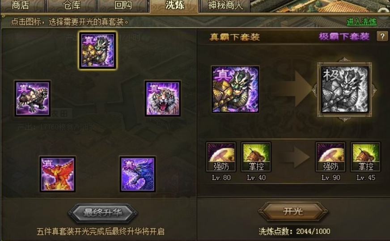Switch to the 回购 tab

(123, 5)
